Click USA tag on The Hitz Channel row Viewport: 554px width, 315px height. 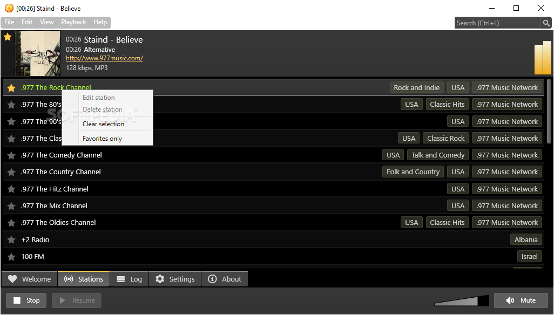click(457, 189)
